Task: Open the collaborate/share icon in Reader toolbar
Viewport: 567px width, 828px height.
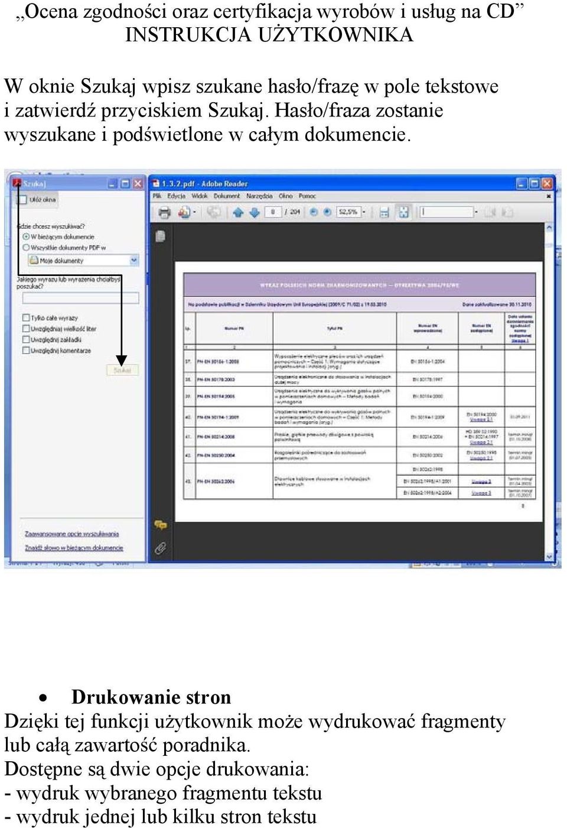Action: [184, 212]
